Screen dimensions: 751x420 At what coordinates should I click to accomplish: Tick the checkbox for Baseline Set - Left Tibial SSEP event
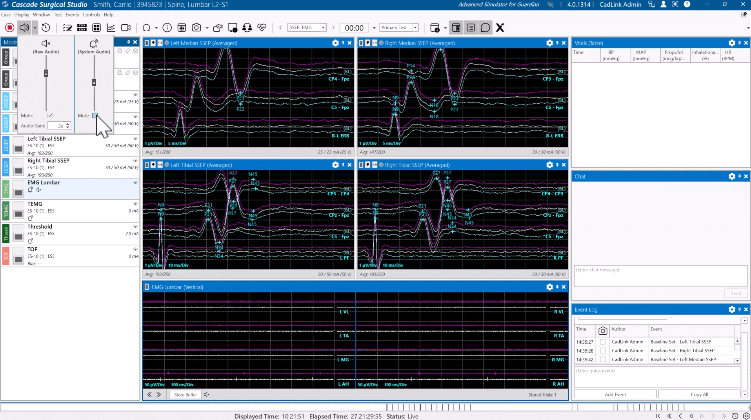(x=603, y=342)
